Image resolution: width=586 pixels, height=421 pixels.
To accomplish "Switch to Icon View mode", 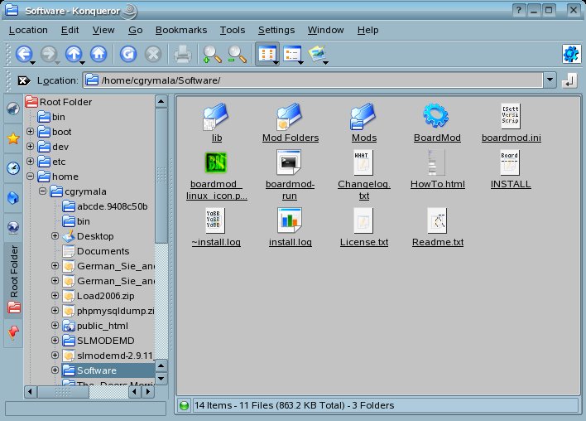I will coord(267,54).
